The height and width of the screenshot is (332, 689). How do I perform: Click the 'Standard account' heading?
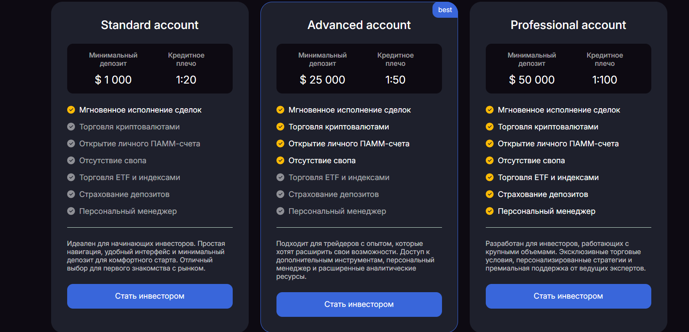click(x=149, y=25)
